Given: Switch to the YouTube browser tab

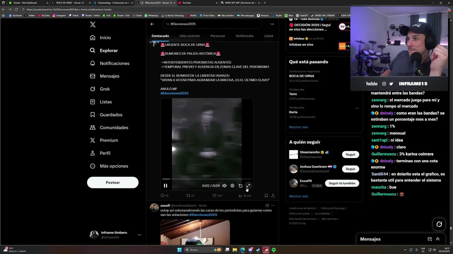Looking at the screenshot, I should point(197,3).
